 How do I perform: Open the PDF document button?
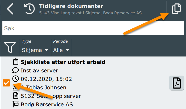coord(177,83)
